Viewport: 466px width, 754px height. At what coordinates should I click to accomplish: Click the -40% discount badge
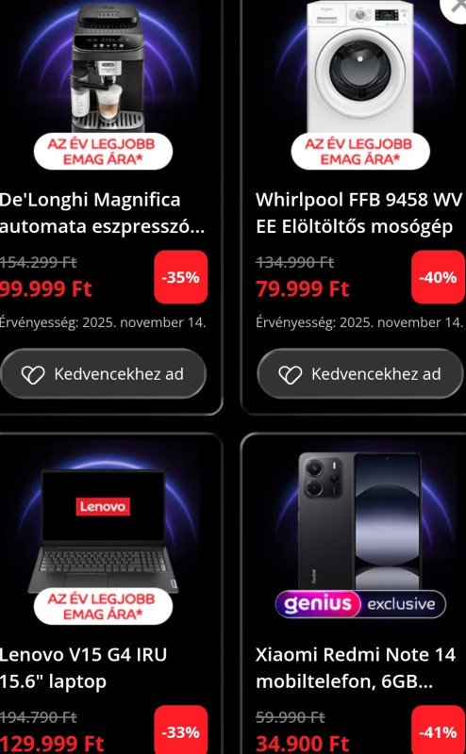(438, 277)
